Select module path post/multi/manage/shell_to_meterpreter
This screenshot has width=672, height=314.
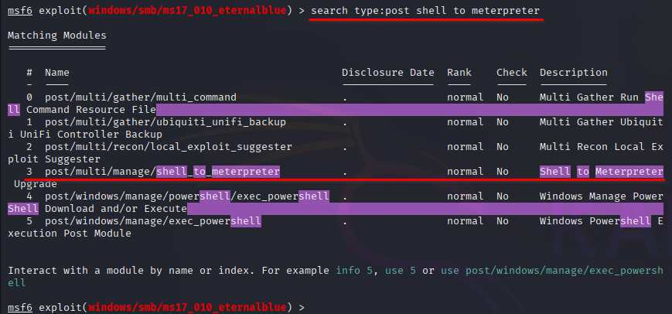pyautogui.click(x=162, y=172)
